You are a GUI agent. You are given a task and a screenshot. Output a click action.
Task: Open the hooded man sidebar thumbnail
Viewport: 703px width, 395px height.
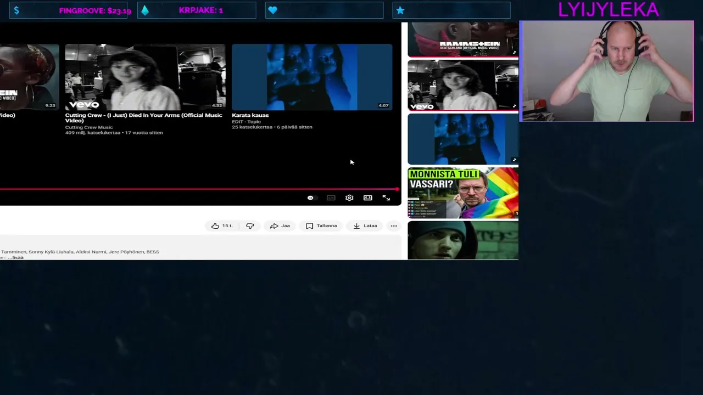pyautogui.click(x=463, y=240)
